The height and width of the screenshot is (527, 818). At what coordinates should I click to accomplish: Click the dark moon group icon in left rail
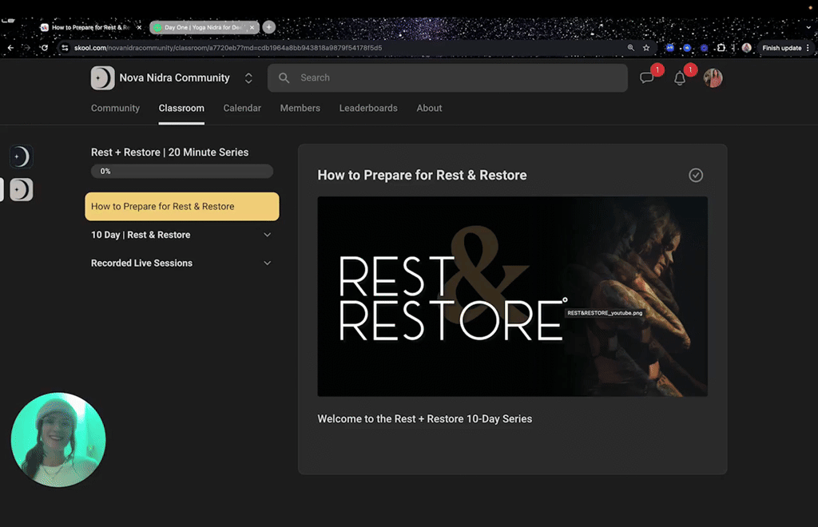(x=22, y=157)
